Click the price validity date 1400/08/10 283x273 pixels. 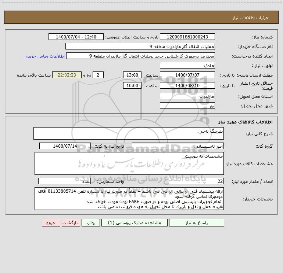point(187,86)
